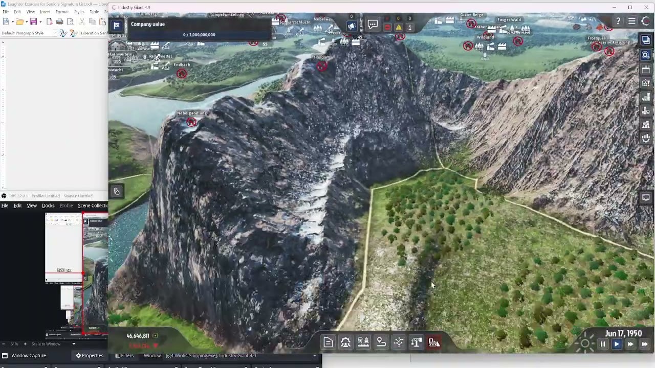655x368 pixels.
Task: Open OBS File menu
Action: coord(5,205)
